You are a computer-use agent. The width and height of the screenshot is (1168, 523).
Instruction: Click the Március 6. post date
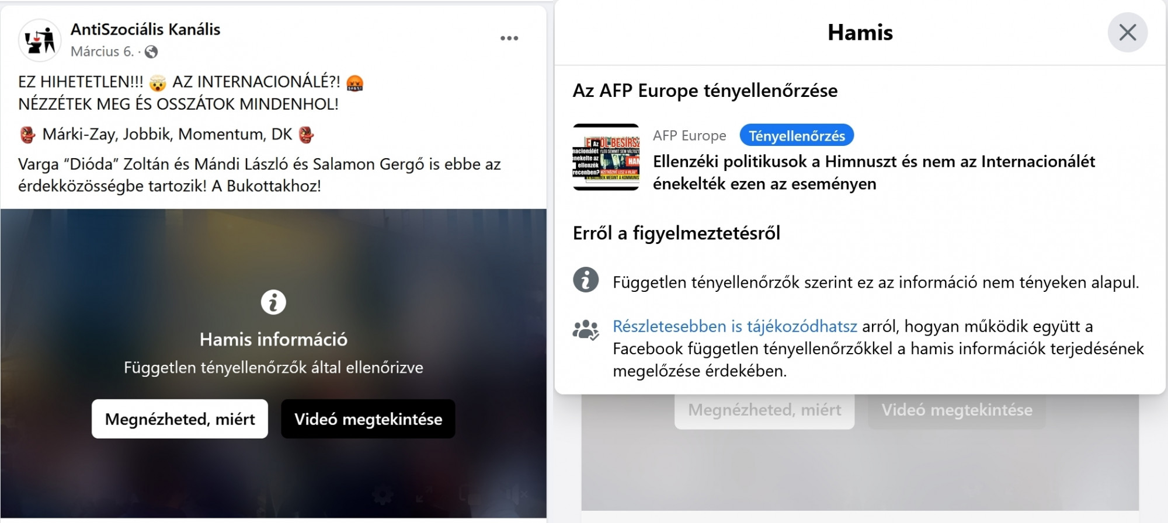[x=102, y=52]
